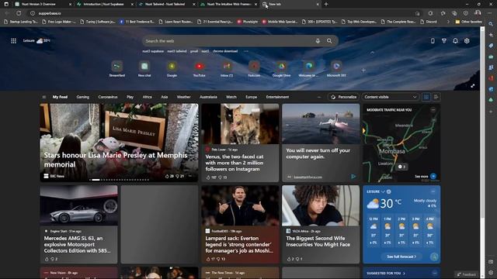The height and width of the screenshot is (279, 497).
Task: Open the Mercedes AMG SL 63 article
Action: (x=78, y=224)
